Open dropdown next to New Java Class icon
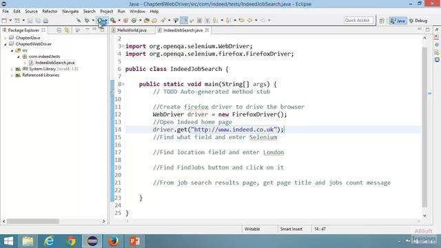This screenshot has width=441, height=248. [140, 21]
